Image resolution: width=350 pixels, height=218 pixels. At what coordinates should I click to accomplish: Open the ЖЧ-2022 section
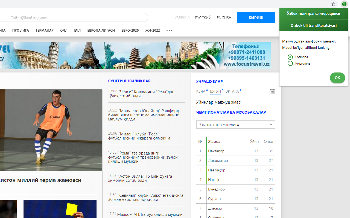(152, 30)
